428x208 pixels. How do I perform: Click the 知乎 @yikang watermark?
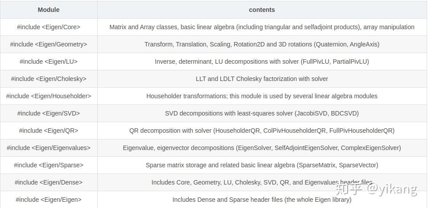pyautogui.click(x=376, y=189)
